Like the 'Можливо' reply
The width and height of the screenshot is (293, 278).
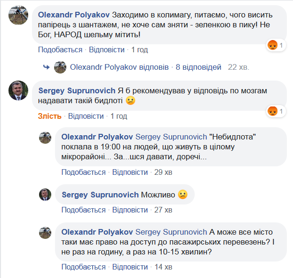click(83, 210)
